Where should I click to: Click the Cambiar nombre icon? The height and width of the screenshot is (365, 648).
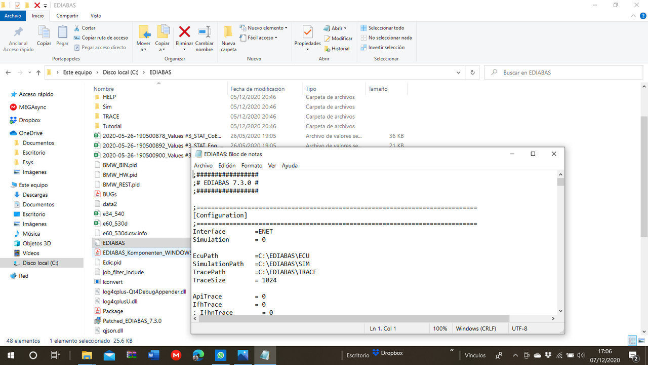point(205,32)
